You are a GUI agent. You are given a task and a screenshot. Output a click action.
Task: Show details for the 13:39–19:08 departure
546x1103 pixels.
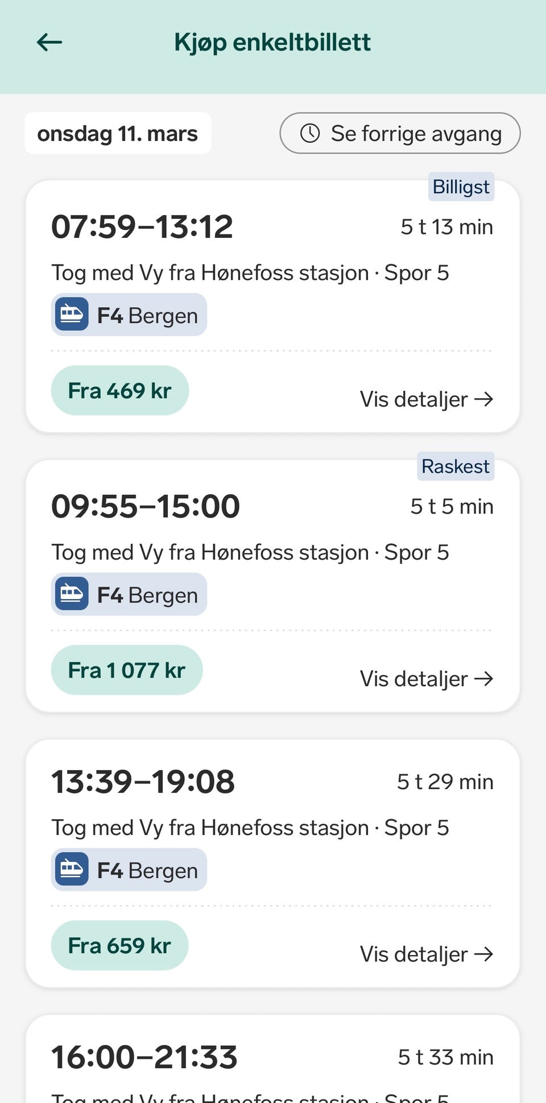[426, 954]
